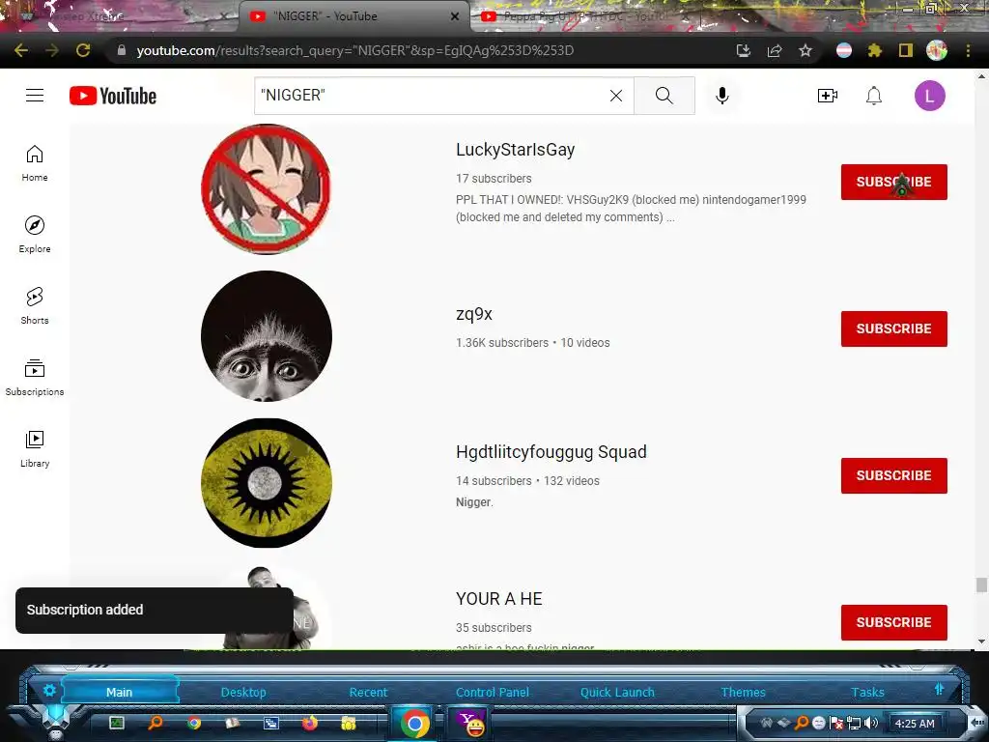Click the "Subscription added" toast

tap(155, 611)
